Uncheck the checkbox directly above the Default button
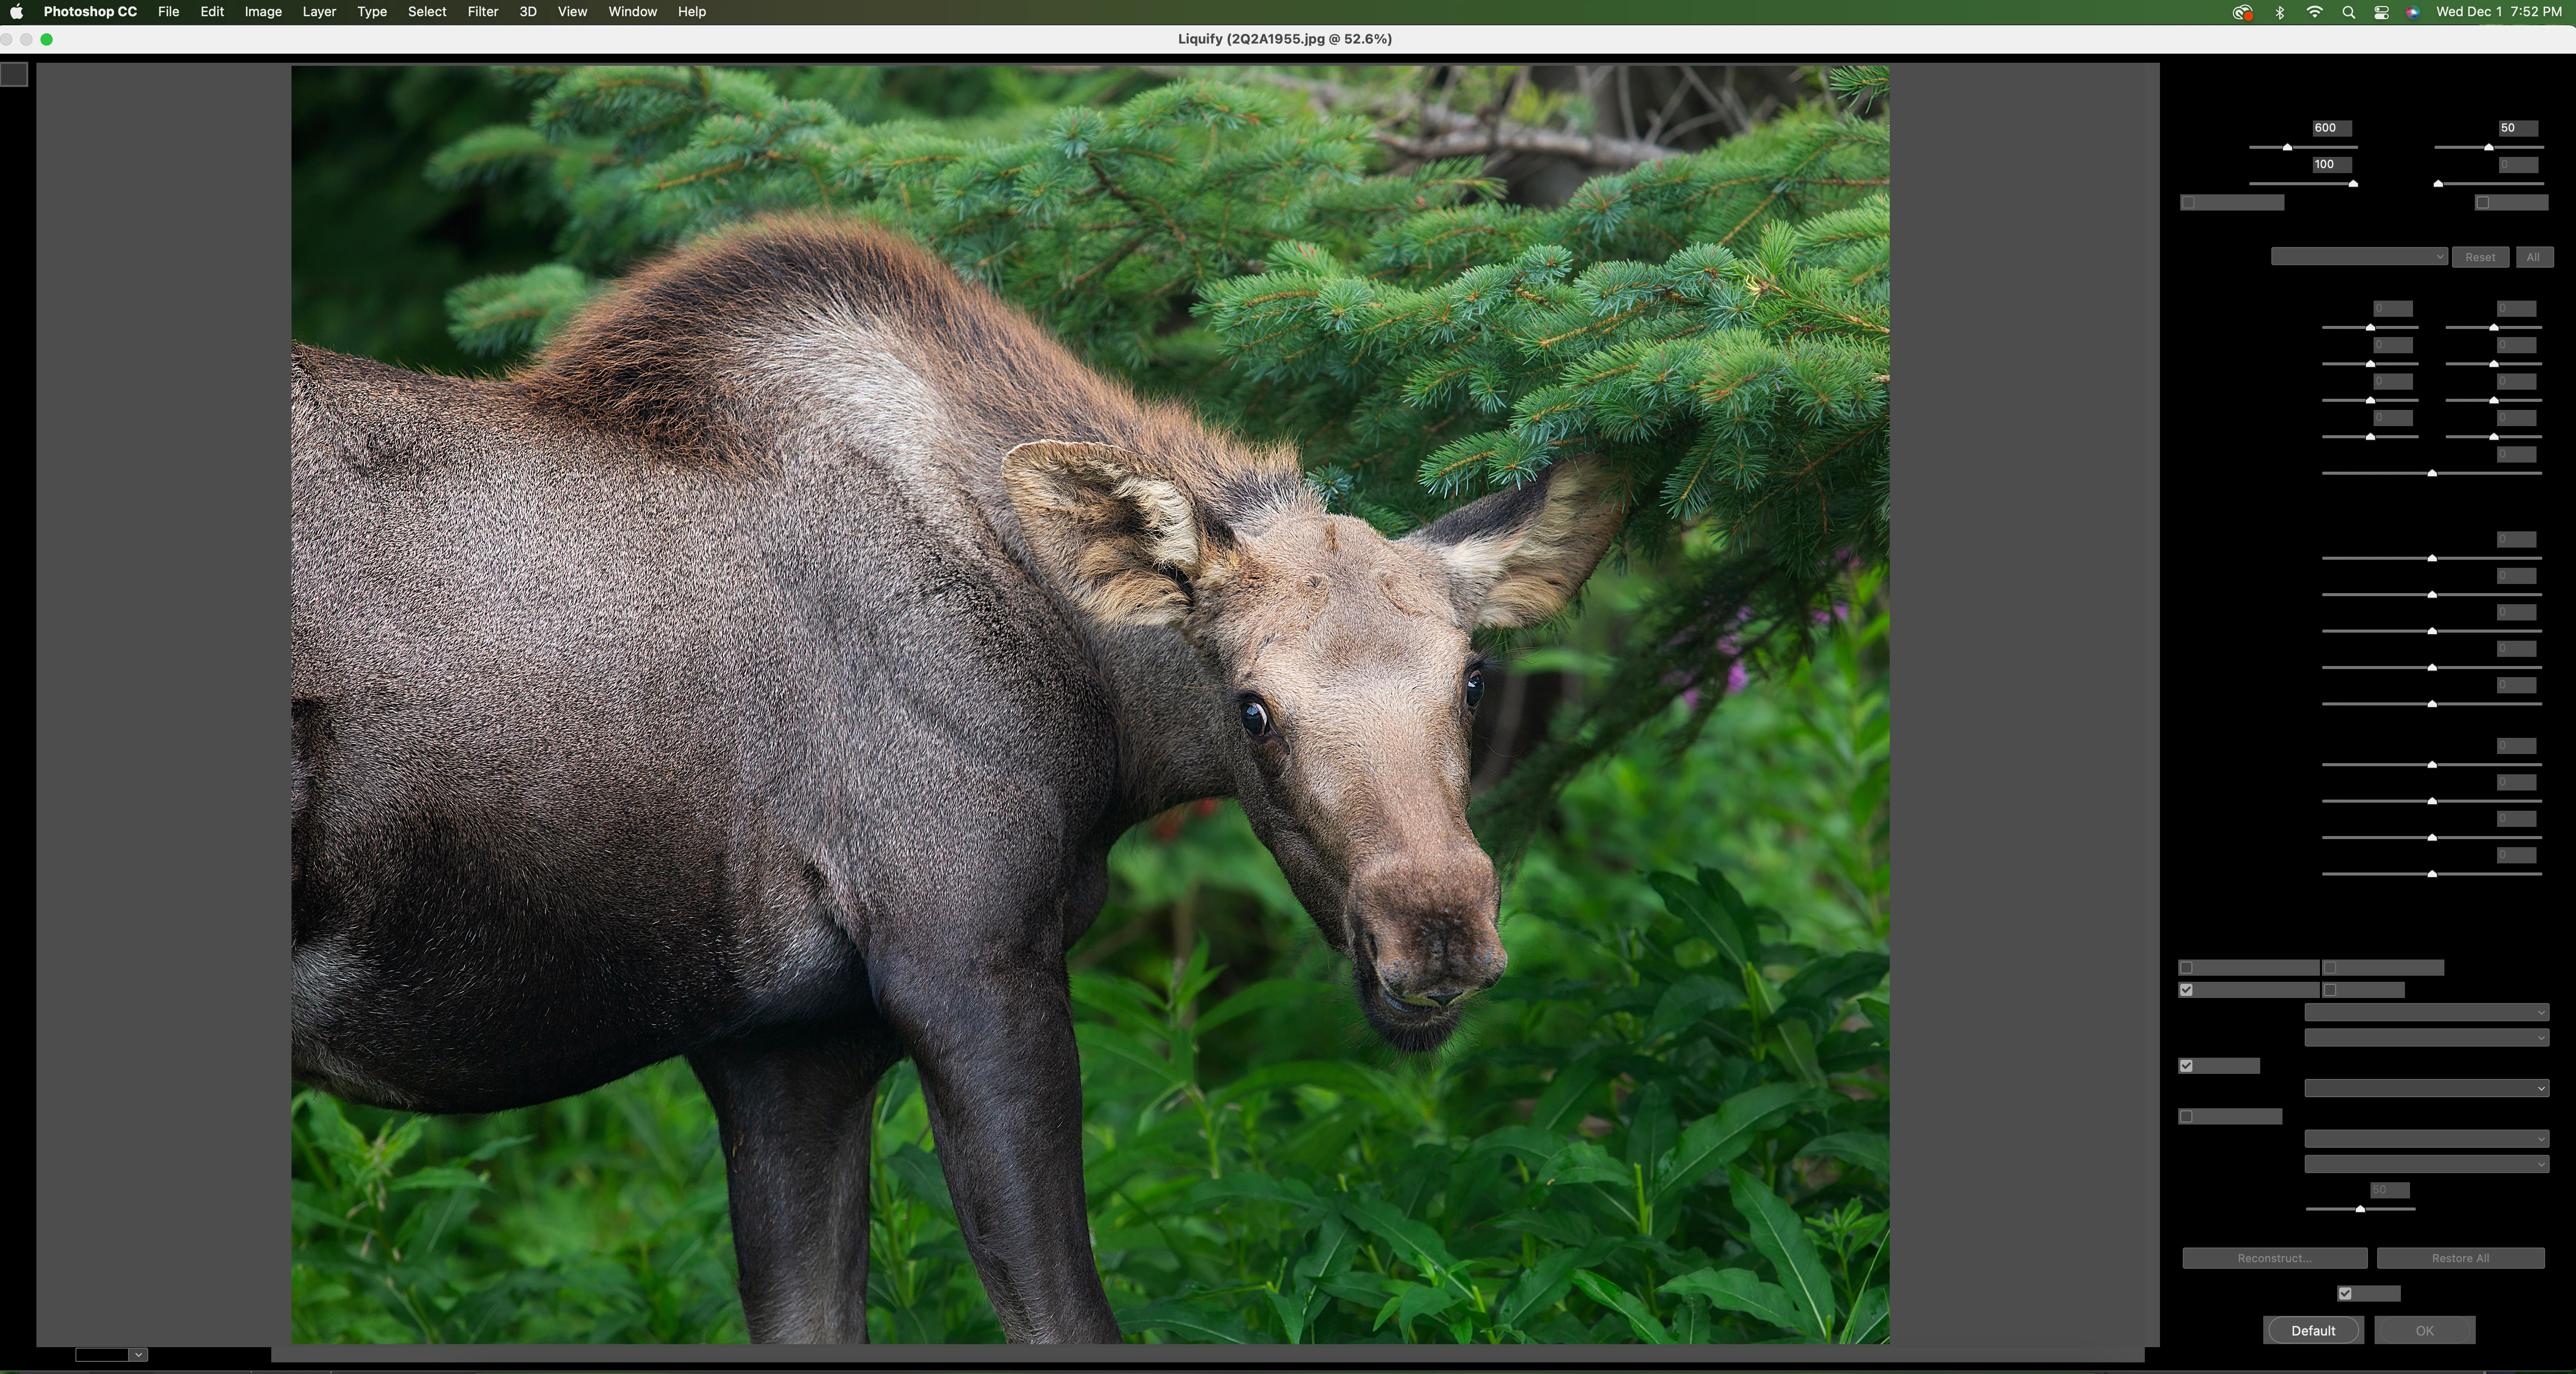This screenshot has width=2576, height=1374. pos(2345,1294)
